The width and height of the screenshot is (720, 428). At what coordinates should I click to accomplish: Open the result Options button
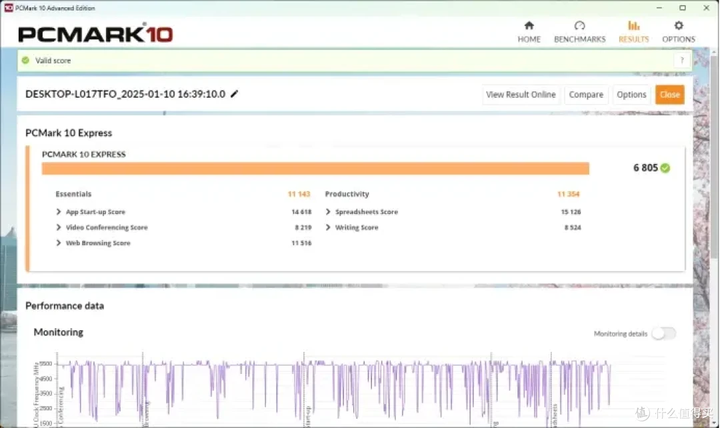pos(631,95)
